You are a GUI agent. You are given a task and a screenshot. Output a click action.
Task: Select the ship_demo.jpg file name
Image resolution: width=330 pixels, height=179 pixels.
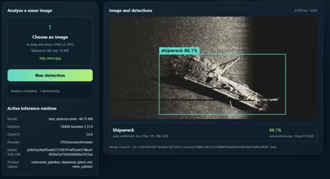click(x=50, y=58)
